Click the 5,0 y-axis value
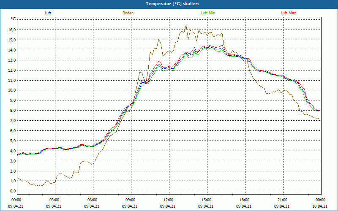This screenshot has height=211, width=338. coord(13,141)
